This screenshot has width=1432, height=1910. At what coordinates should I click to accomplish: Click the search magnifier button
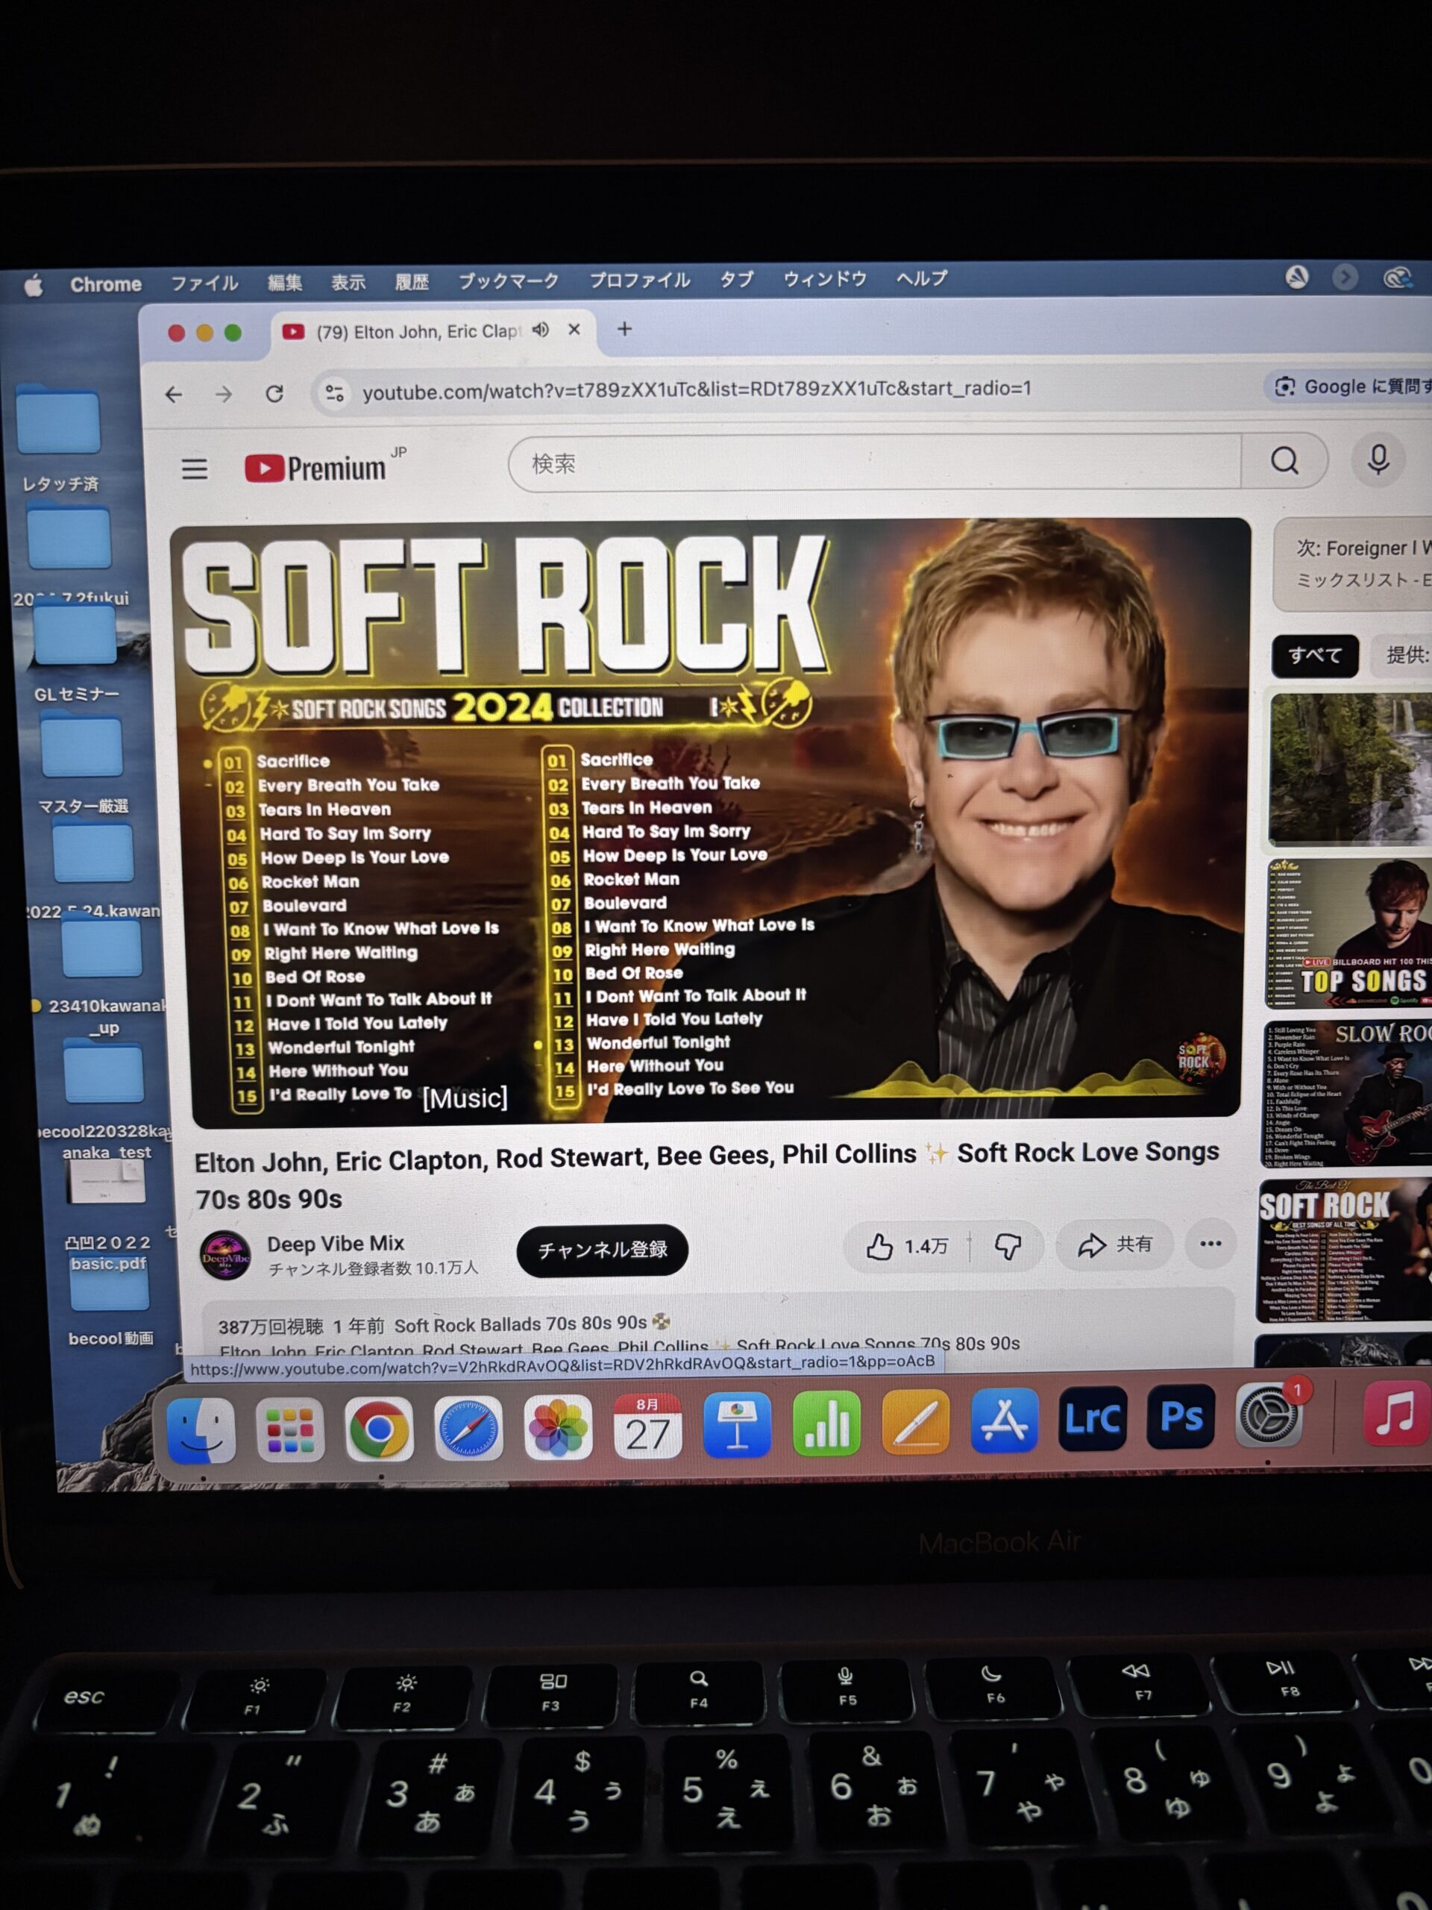(x=1284, y=461)
